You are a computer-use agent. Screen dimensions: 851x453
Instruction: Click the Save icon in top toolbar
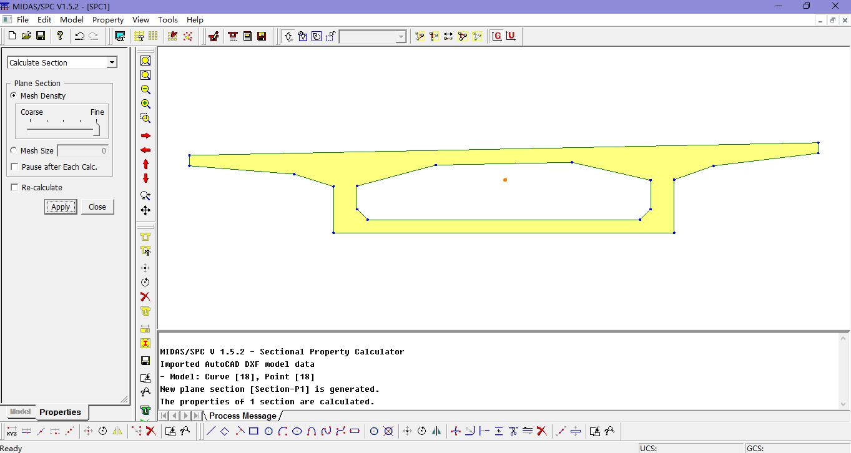[40, 36]
